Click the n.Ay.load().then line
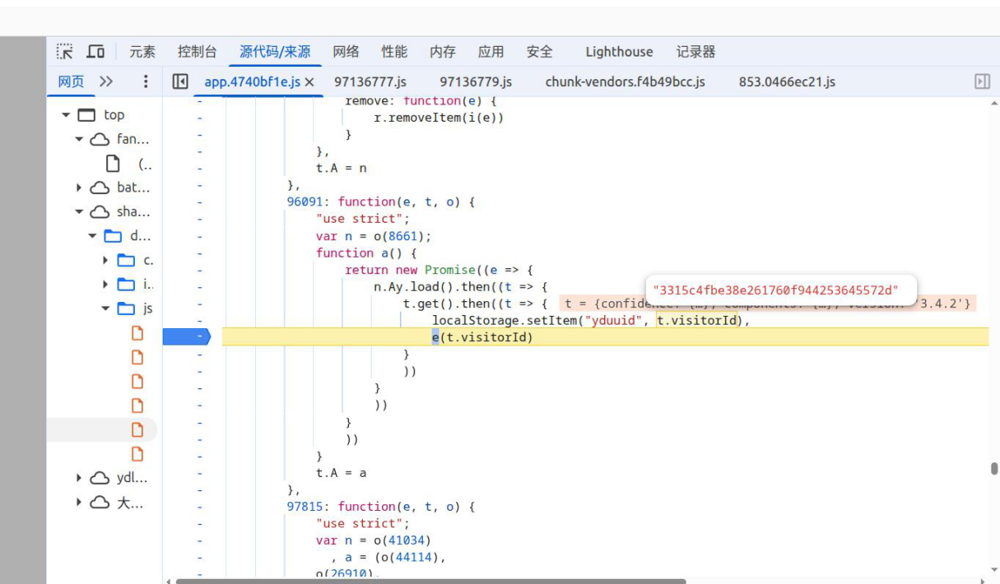 pyautogui.click(x=461, y=287)
